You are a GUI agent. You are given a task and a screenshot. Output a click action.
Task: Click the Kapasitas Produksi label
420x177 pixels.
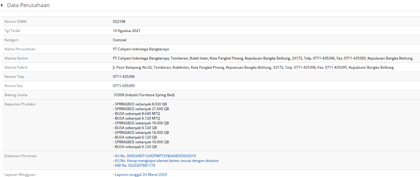(x=20, y=104)
